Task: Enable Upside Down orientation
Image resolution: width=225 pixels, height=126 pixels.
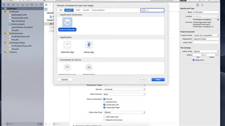Action: tap(104, 102)
